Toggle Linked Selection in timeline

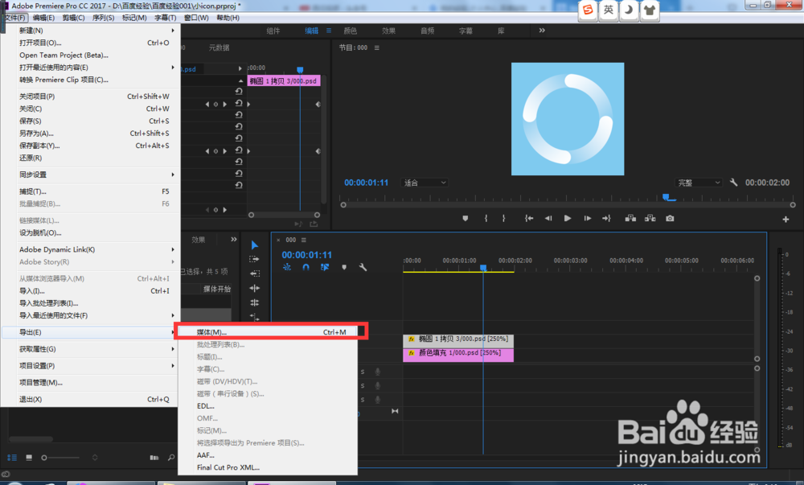[325, 267]
